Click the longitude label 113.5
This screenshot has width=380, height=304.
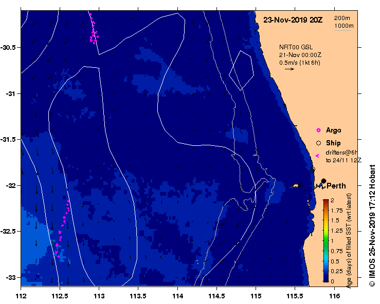[138, 296]
